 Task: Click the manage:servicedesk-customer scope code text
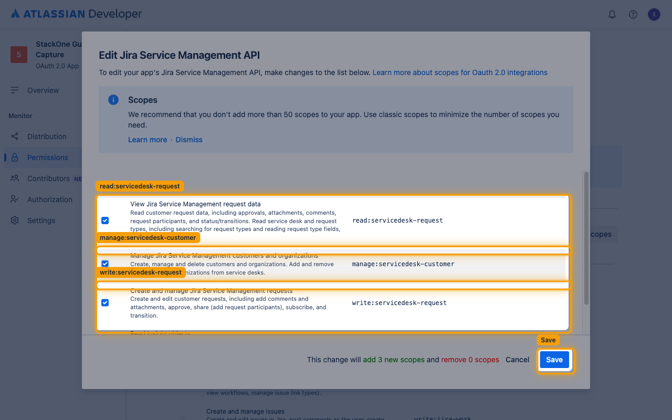pos(403,264)
